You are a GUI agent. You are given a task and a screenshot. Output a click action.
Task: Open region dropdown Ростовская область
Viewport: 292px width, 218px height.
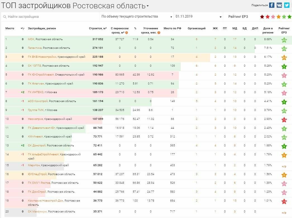[110, 6]
